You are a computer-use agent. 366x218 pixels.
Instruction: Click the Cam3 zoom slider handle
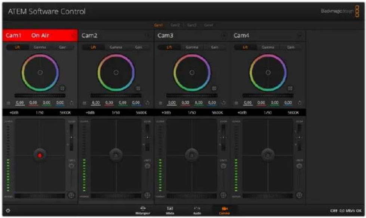tap(224, 137)
